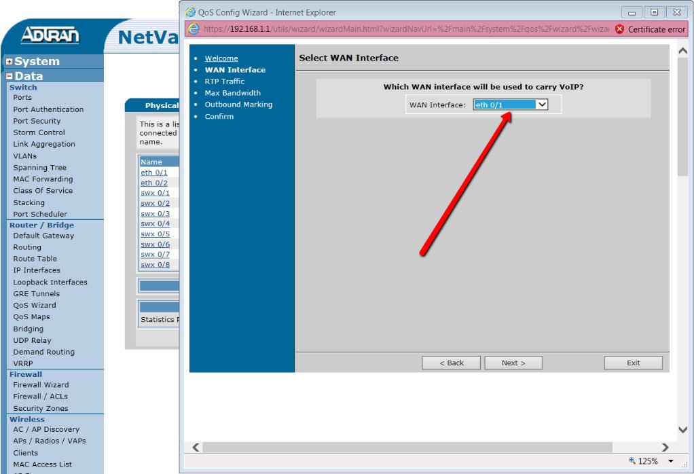Open the zoom level magnifier icon

pyautogui.click(x=632, y=460)
